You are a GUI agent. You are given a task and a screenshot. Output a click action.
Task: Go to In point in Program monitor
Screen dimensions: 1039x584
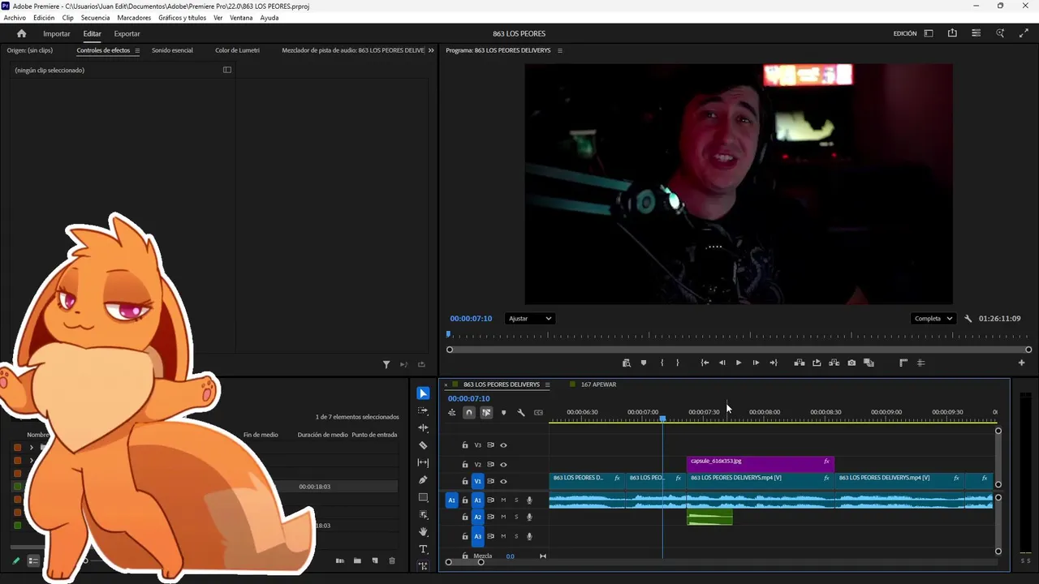click(x=705, y=363)
